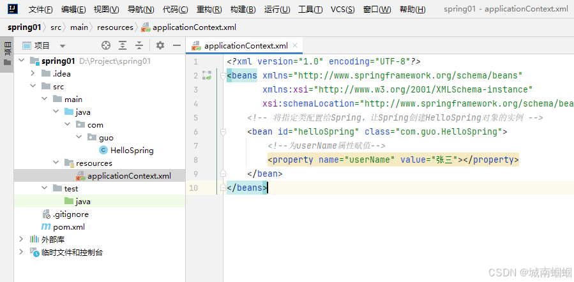The image size is (574, 282).
Task: Open project panel settings gear
Action: click(160, 45)
